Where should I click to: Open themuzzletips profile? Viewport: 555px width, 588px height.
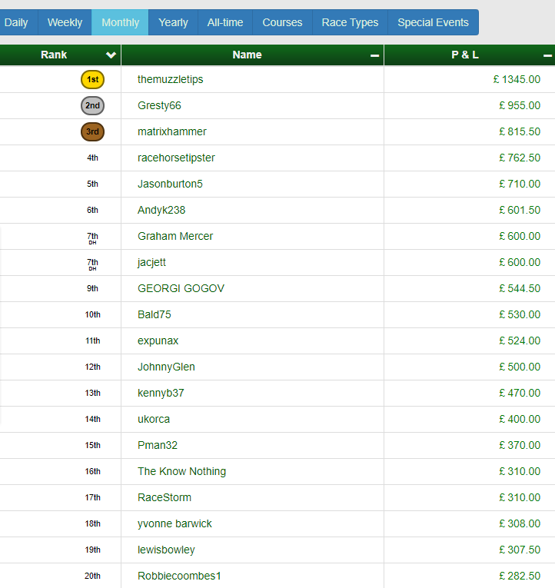pos(170,79)
